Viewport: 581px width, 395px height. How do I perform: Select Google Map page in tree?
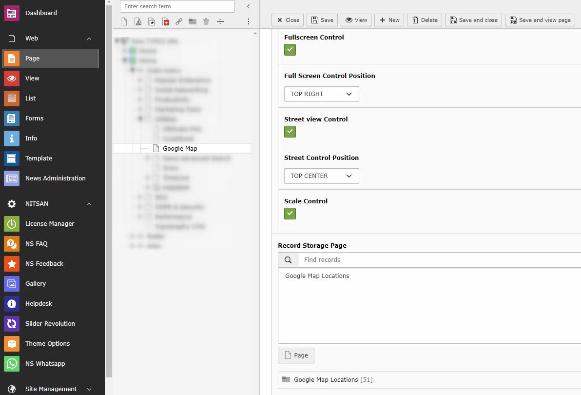180,148
